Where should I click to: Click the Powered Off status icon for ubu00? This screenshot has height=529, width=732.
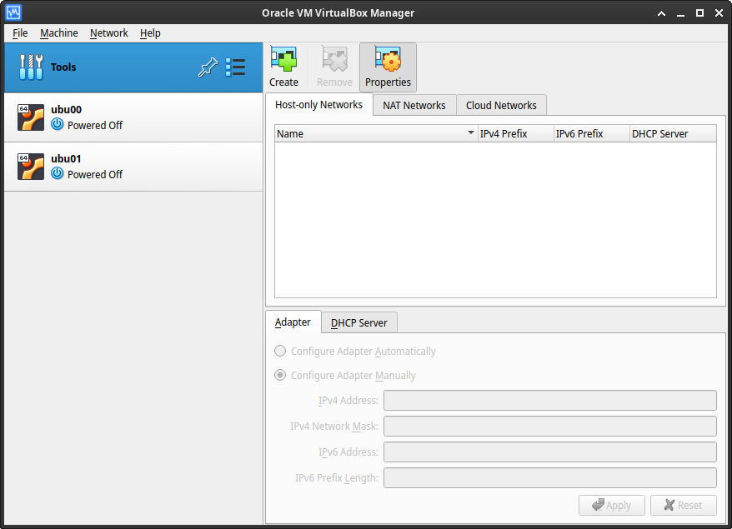coord(57,126)
